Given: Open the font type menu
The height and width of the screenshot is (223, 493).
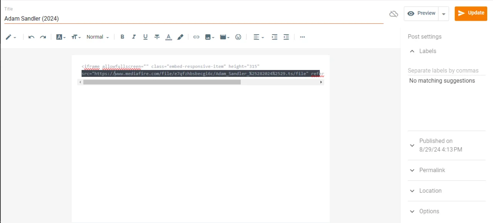Looking at the screenshot, I should click(61, 37).
